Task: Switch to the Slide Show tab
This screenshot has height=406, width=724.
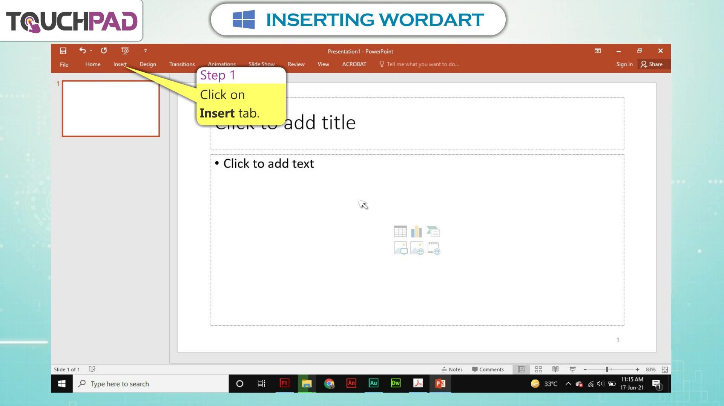Action: coord(261,64)
